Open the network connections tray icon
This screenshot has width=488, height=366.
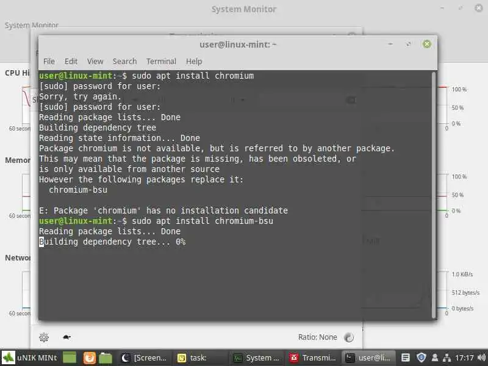(x=447, y=358)
